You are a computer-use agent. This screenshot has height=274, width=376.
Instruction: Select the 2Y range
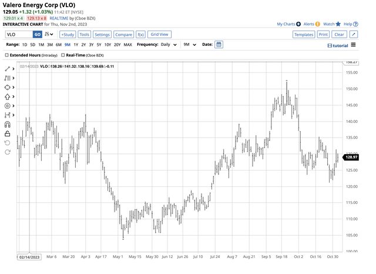(83, 45)
